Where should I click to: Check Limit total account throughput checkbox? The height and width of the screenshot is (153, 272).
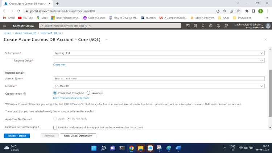click(x=55, y=128)
